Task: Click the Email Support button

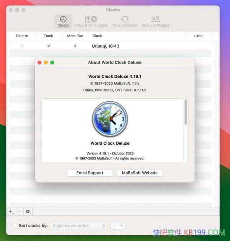Action: (x=90, y=173)
